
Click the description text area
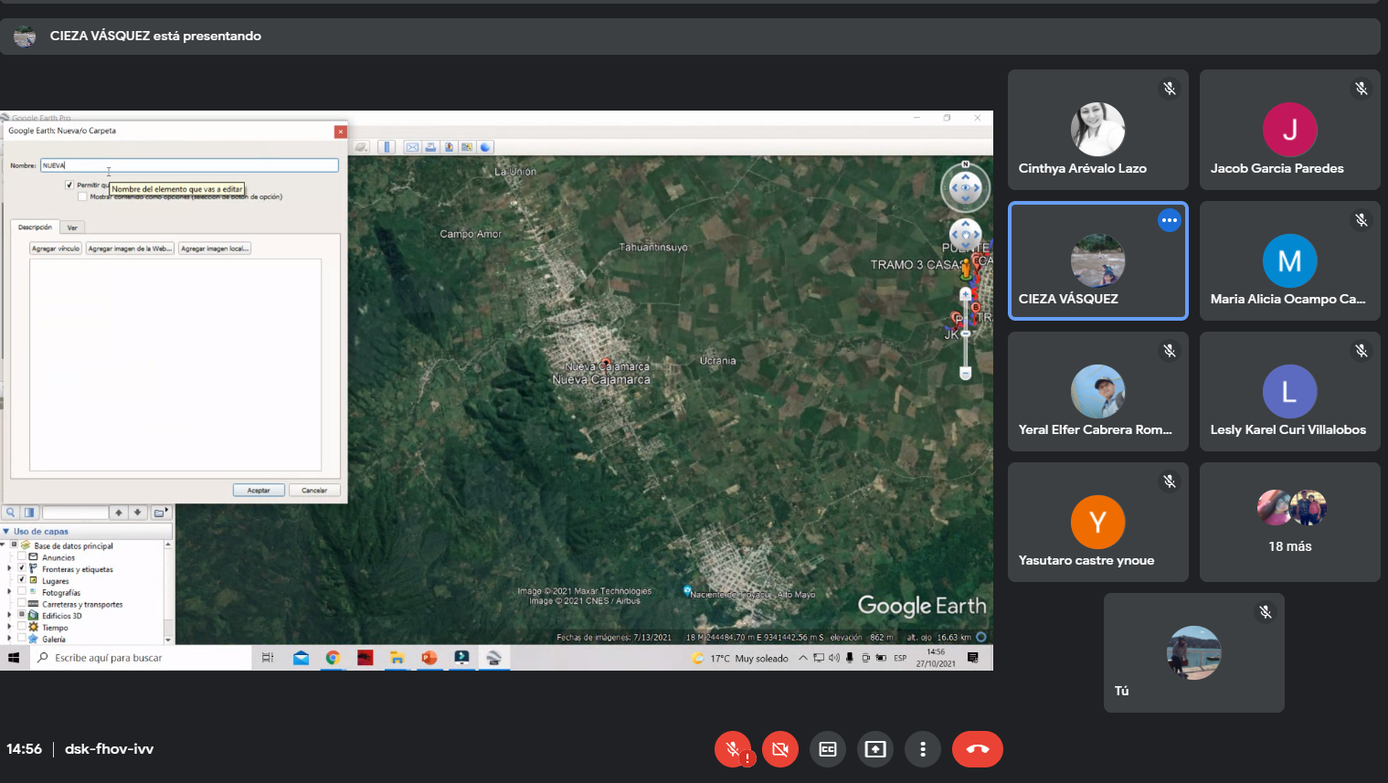coord(175,365)
